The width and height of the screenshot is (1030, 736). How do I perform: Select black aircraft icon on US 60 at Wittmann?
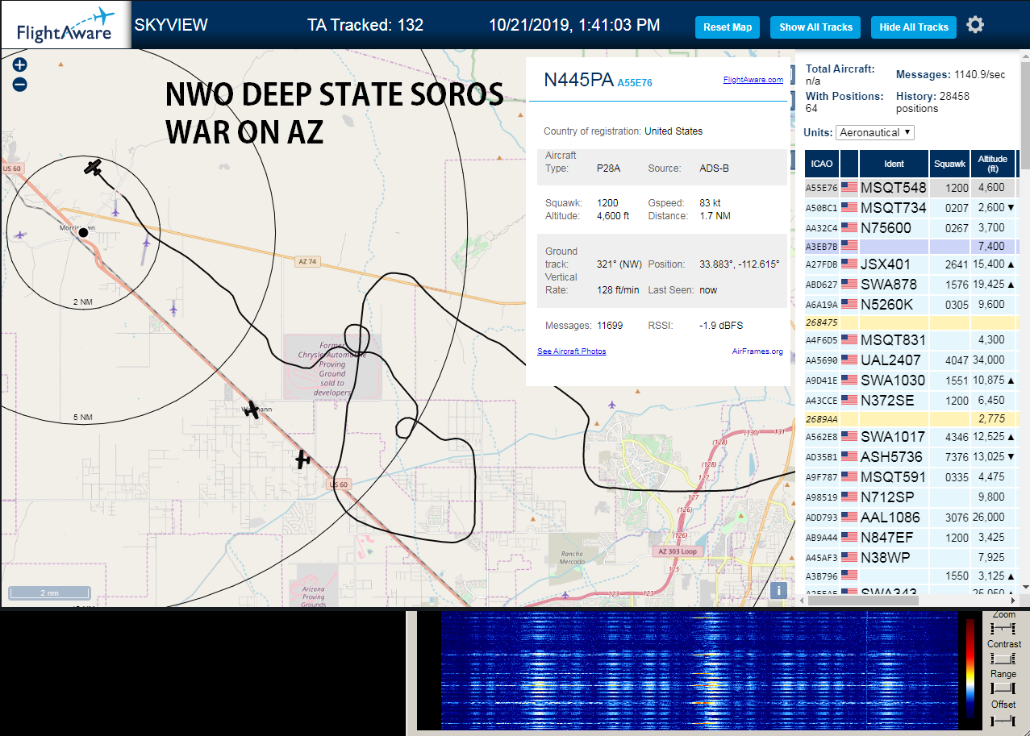coord(252,410)
